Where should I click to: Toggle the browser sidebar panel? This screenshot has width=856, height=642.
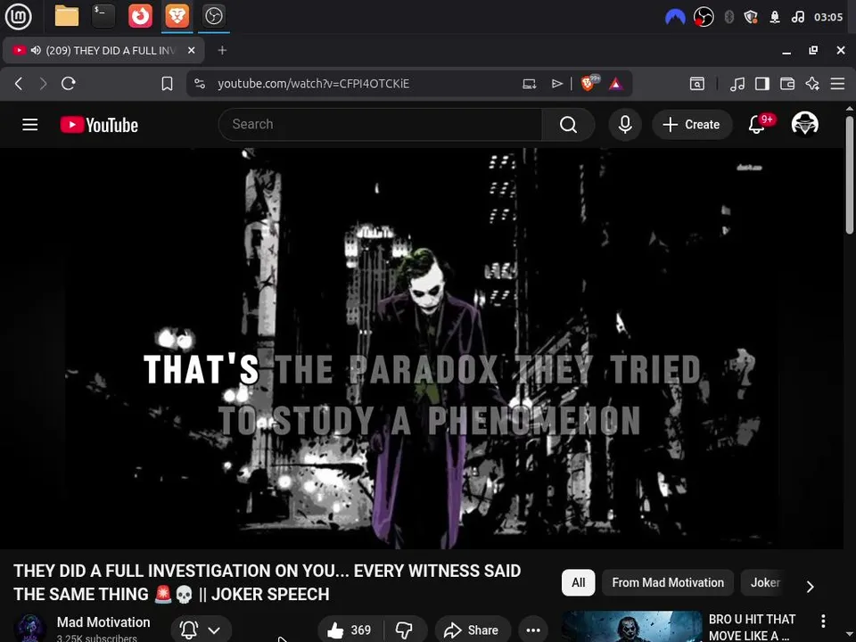coord(762,84)
